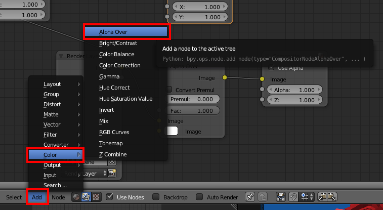Click the Add menu in header
Image resolution: width=383 pixels, height=210 pixels.
click(x=37, y=197)
